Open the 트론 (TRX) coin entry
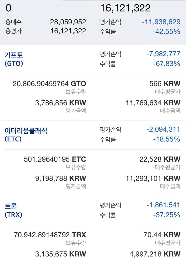This screenshot has height=259, width=186. [x=13, y=210]
